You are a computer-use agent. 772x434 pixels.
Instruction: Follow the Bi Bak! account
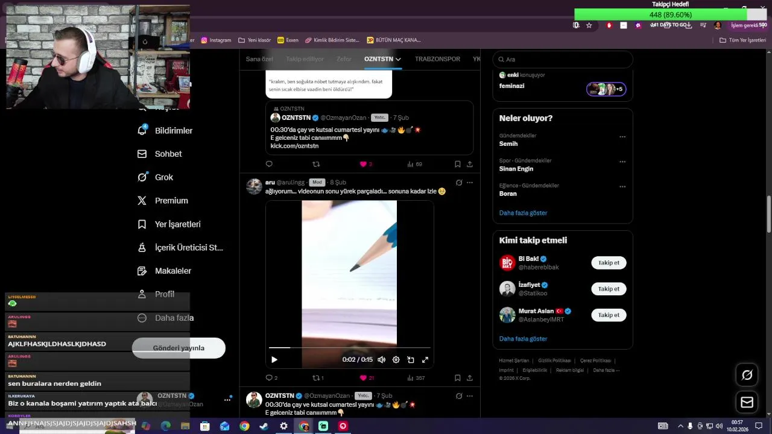(609, 263)
